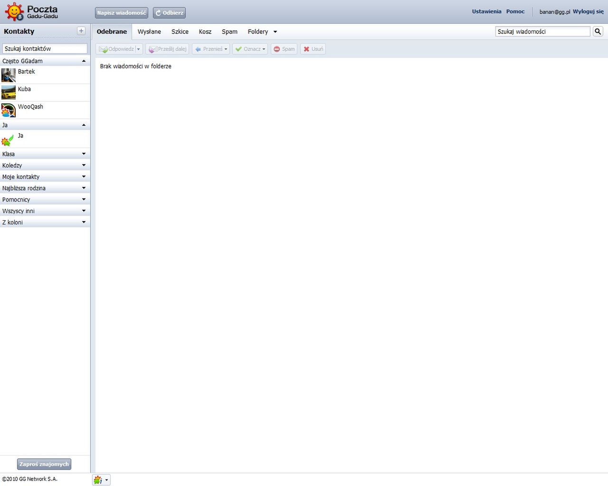Expand the Najbliższa rodzina group
Screen dimensions: 608x486
pyautogui.click(x=45, y=188)
